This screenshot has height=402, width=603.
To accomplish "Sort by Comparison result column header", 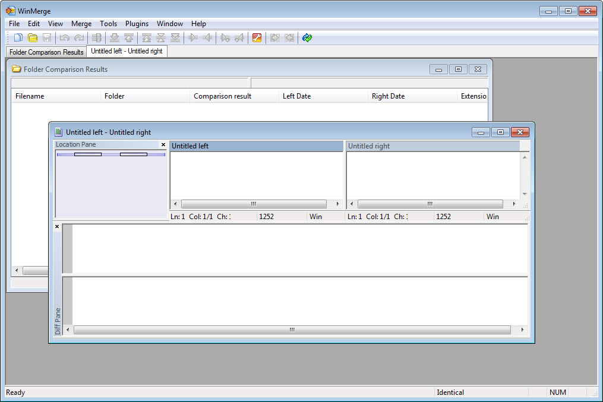I will click(x=234, y=96).
